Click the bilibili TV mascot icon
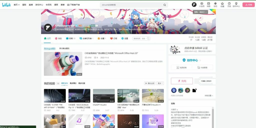The image size is (256, 128). coord(175,50)
